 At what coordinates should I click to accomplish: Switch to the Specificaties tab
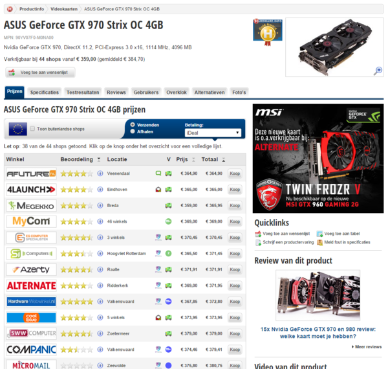coord(45,93)
